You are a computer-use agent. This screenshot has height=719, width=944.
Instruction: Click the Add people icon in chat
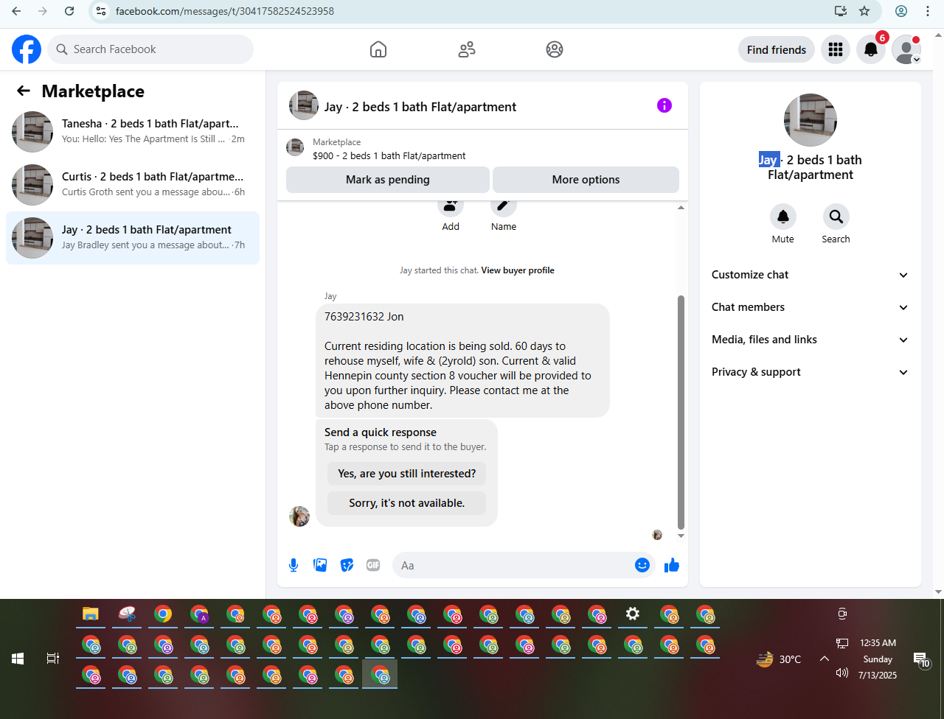point(451,206)
